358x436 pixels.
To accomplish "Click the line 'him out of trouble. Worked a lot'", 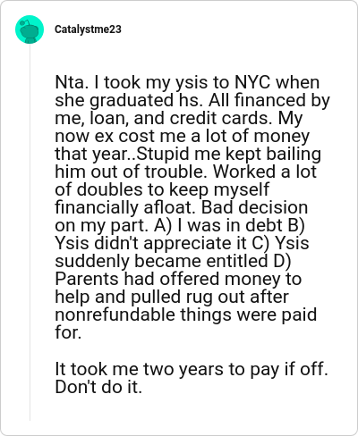I will pos(185,172).
